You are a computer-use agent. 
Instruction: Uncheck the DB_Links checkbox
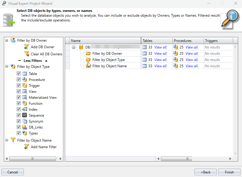point(19,127)
